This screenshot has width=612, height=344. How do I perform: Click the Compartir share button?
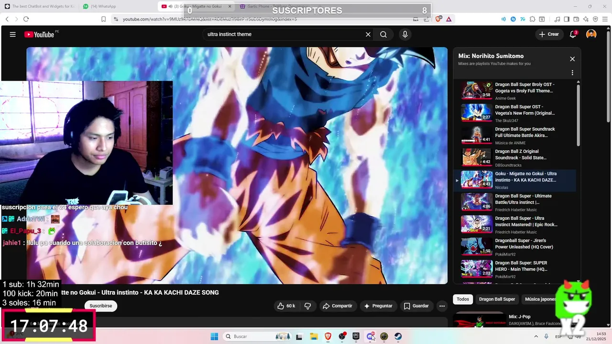(337, 306)
